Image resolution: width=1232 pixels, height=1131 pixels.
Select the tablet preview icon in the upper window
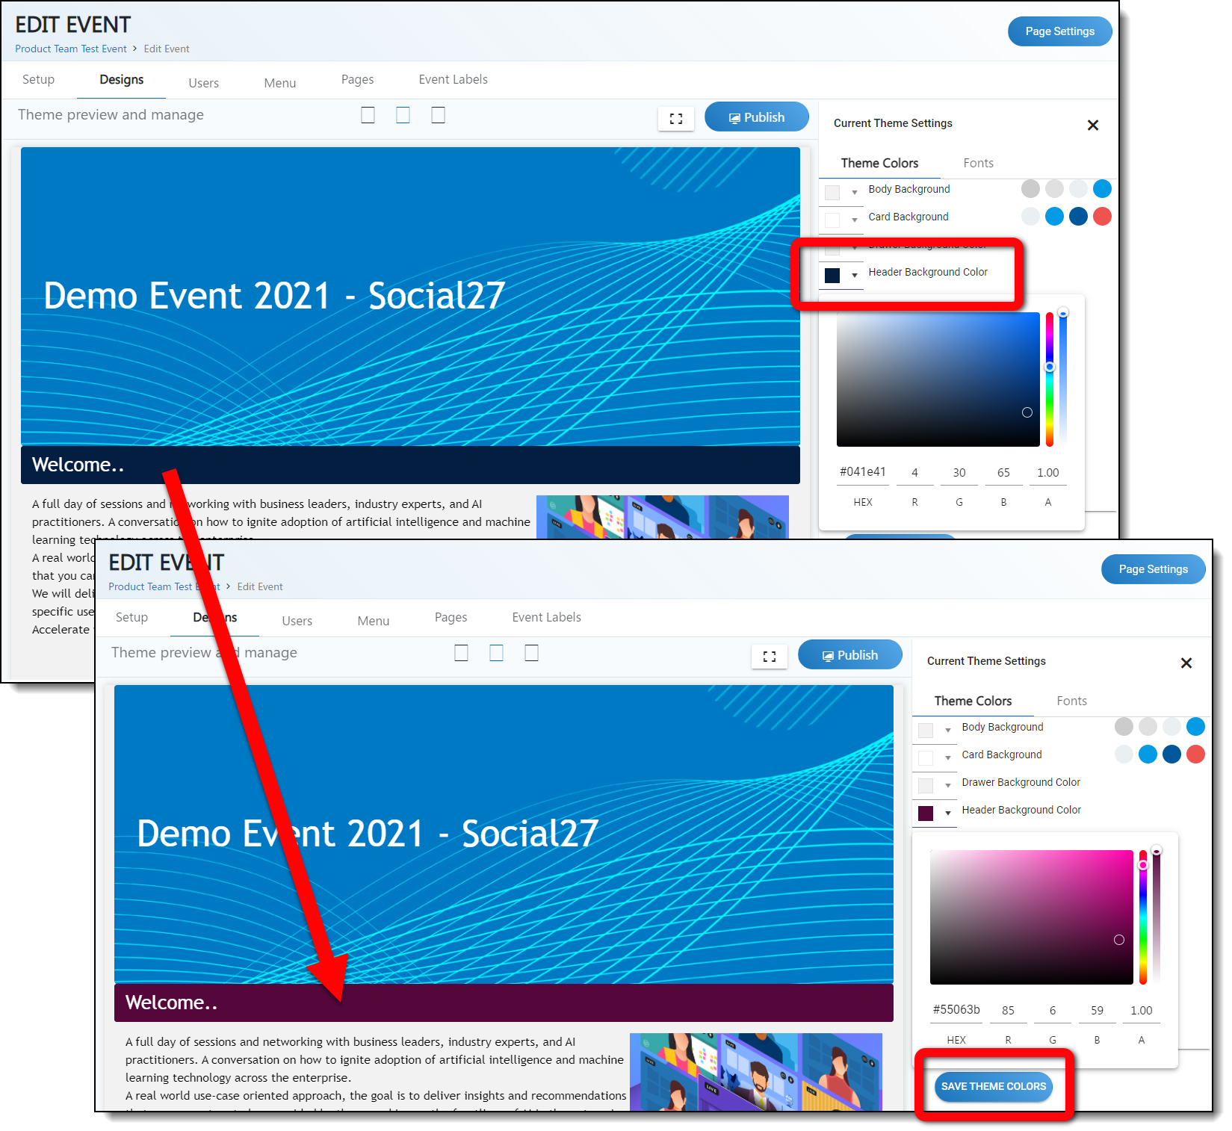pos(403,115)
